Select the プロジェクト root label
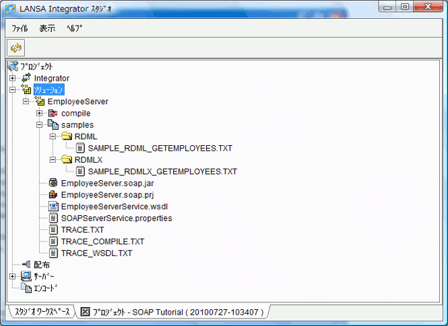The image size is (448, 326). pyautogui.click(x=36, y=67)
